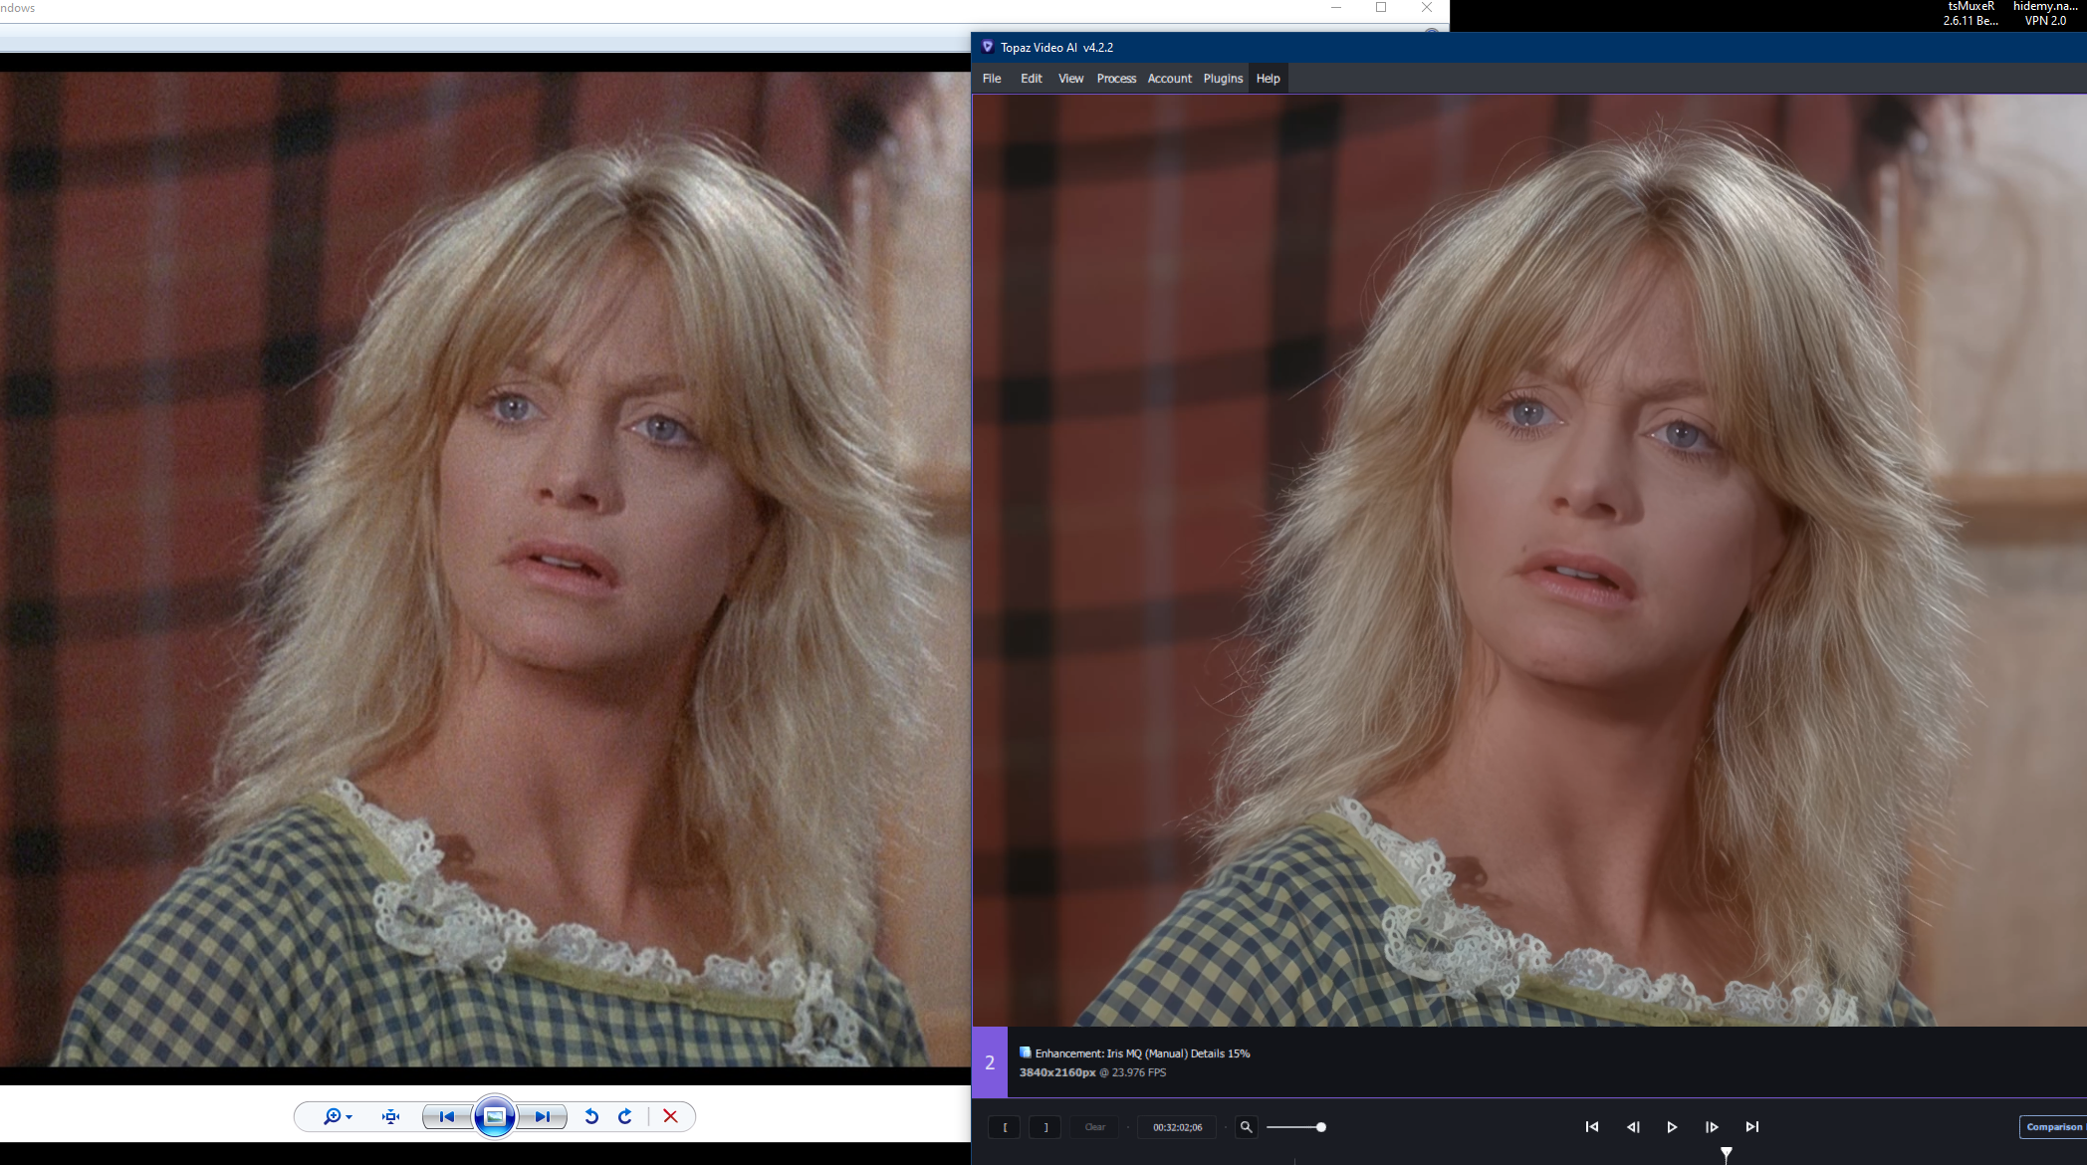Image resolution: width=2087 pixels, height=1165 pixels.
Task: Step back one frame in Topaz
Action: (x=1633, y=1127)
